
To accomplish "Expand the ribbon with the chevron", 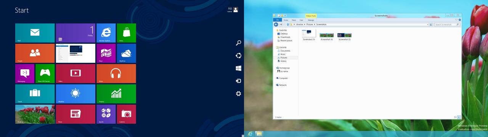I will tap(456, 20).
